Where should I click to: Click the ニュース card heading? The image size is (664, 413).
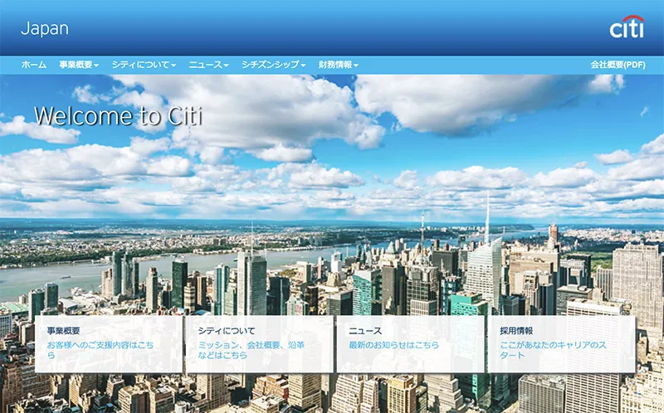point(365,331)
